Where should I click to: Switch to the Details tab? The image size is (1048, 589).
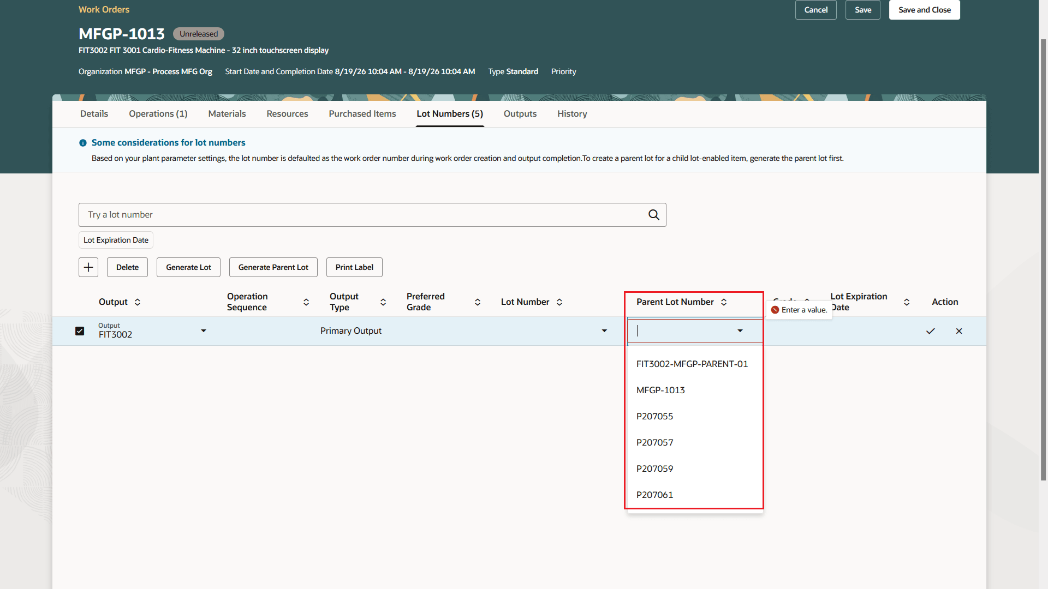tap(94, 113)
